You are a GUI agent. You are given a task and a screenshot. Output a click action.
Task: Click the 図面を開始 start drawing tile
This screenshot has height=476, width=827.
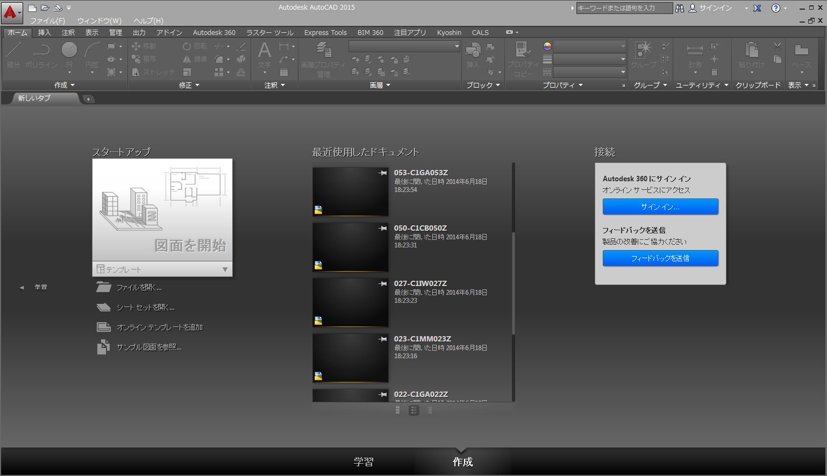(162, 210)
